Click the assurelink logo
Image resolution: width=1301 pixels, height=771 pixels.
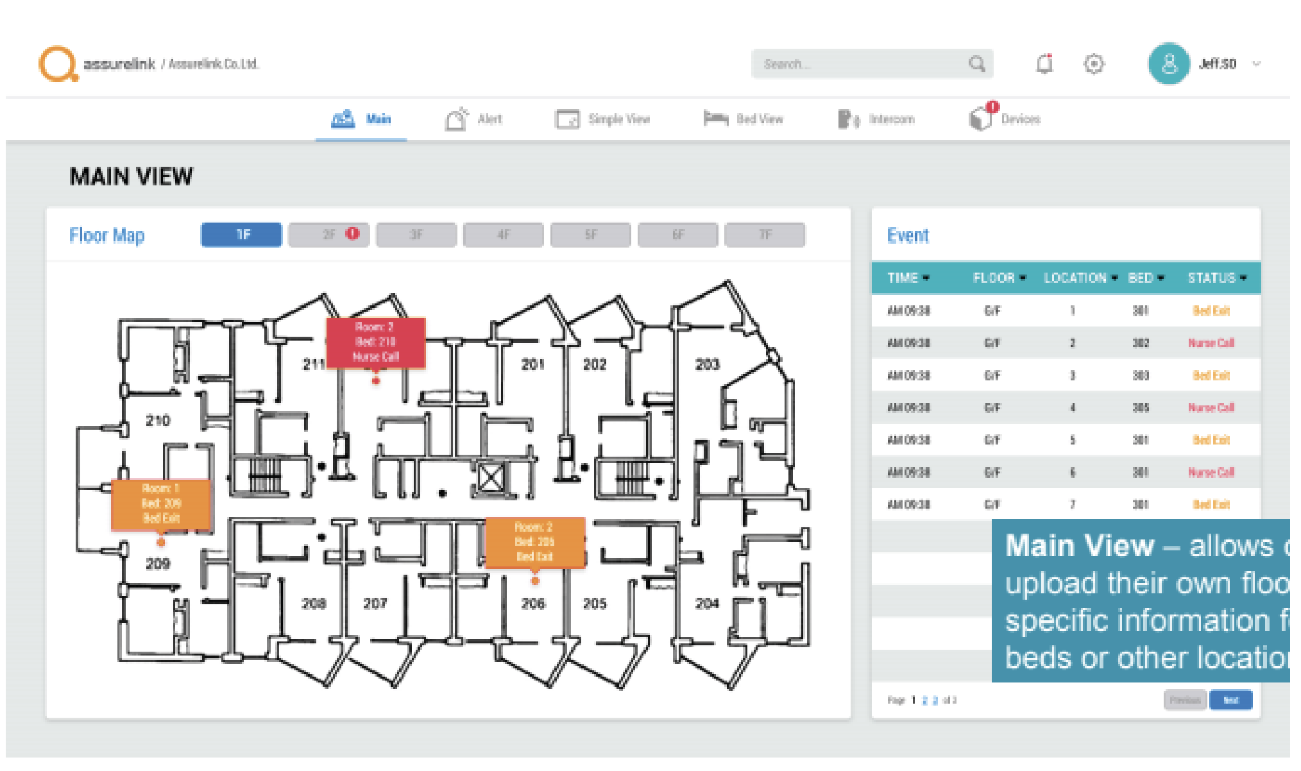pos(58,64)
